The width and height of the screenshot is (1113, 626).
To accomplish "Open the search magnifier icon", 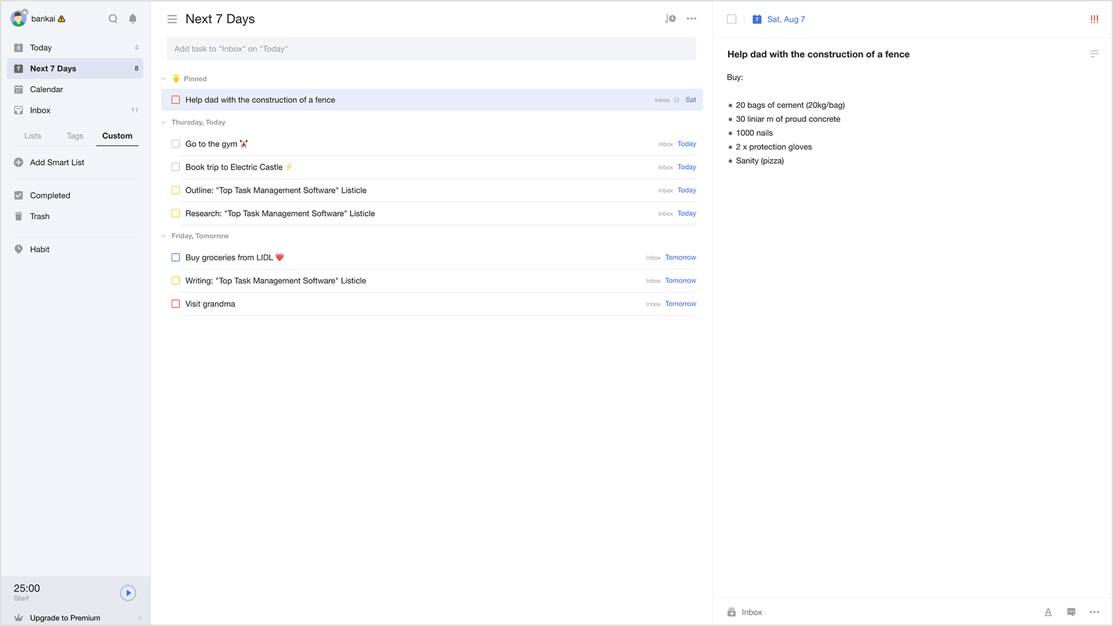I will pyautogui.click(x=113, y=19).
